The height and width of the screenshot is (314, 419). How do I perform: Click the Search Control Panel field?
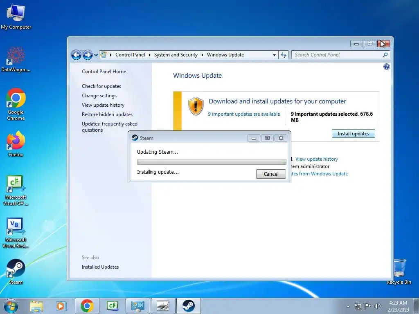click(337, 55)
